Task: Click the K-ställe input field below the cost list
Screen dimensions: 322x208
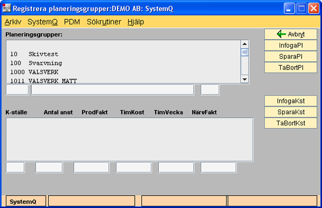Action: coord(16,168)
